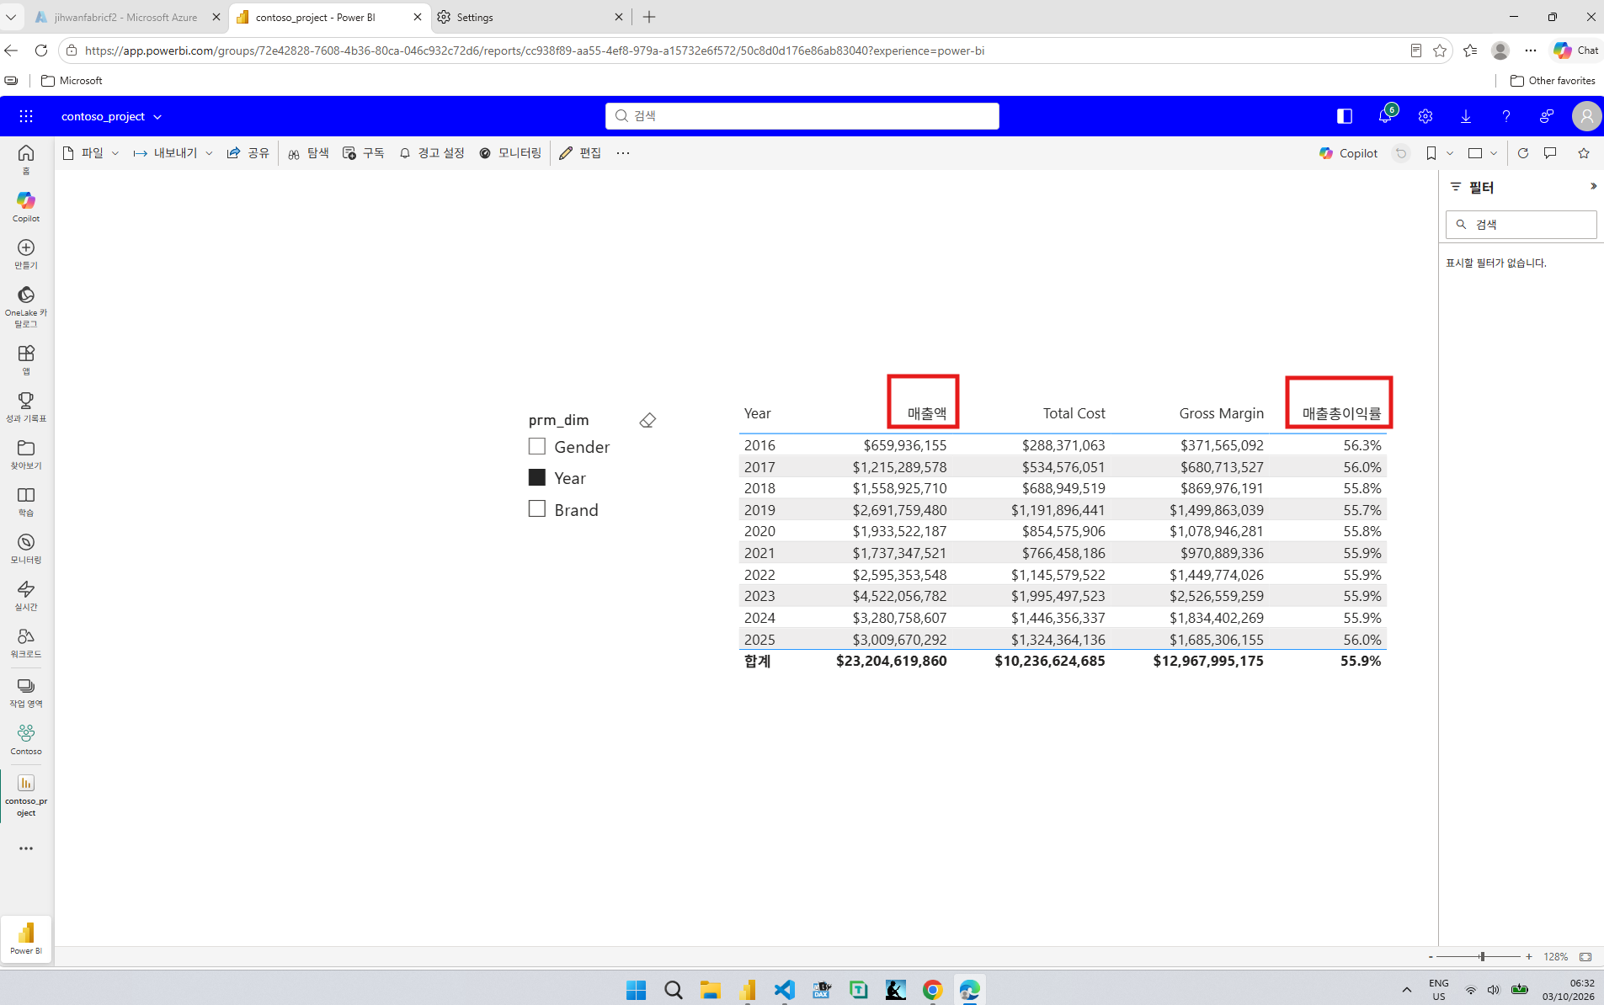1604x1005 pixels.
Task: Open the Workloads (워크로드) icon
Action: tap(26, 642)
